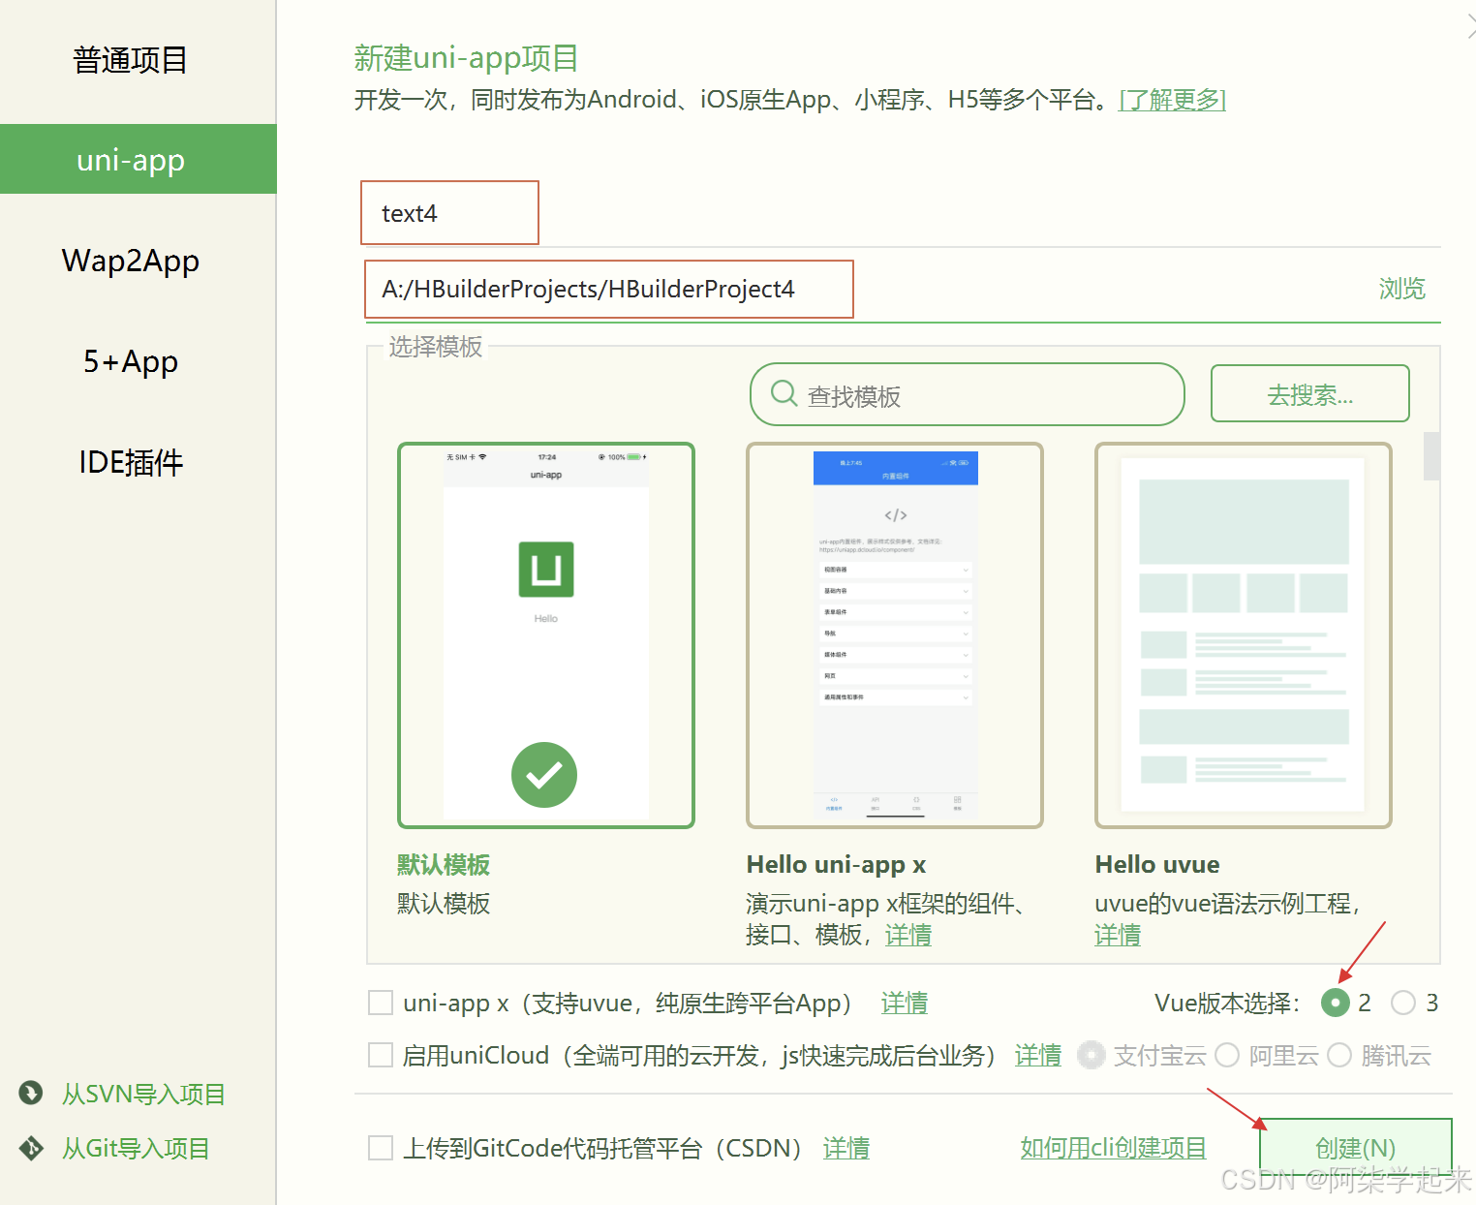Enable the uniCloud checkbox

pyautogui.click(x=381, y=1055)
